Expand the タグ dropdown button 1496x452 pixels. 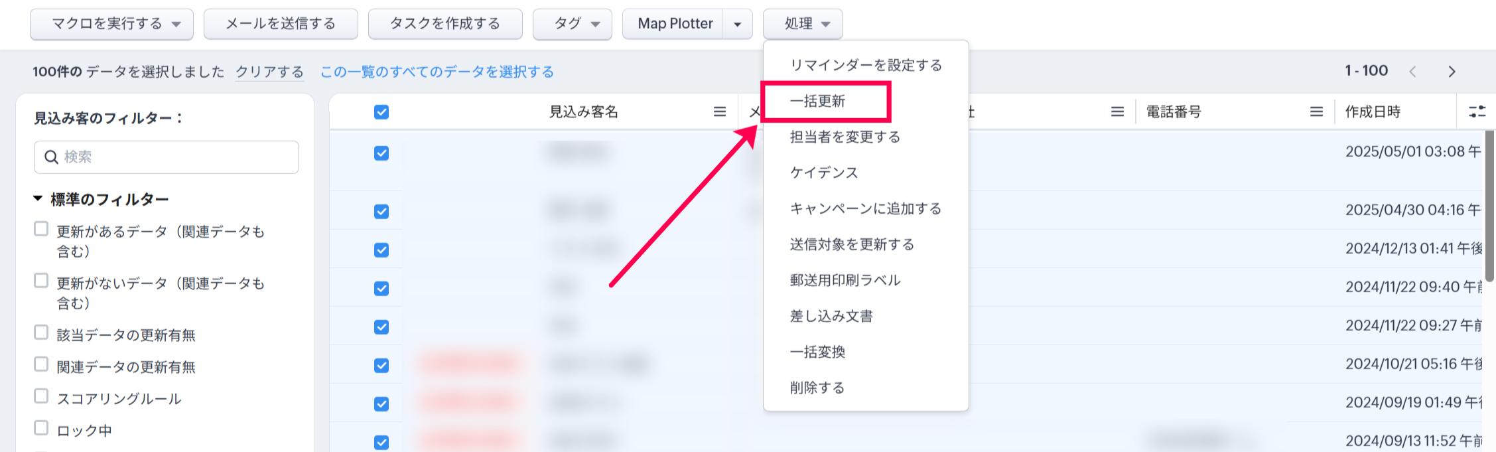pos(572,24)
